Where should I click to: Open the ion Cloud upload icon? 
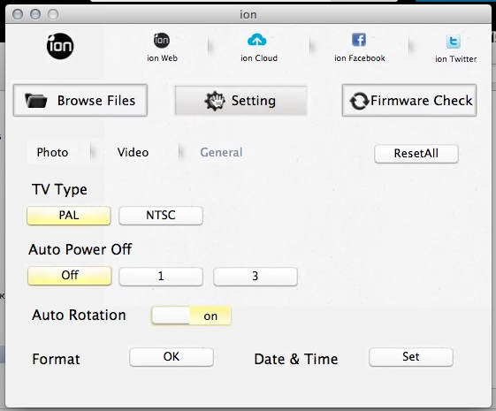click(x=257, y=40)
